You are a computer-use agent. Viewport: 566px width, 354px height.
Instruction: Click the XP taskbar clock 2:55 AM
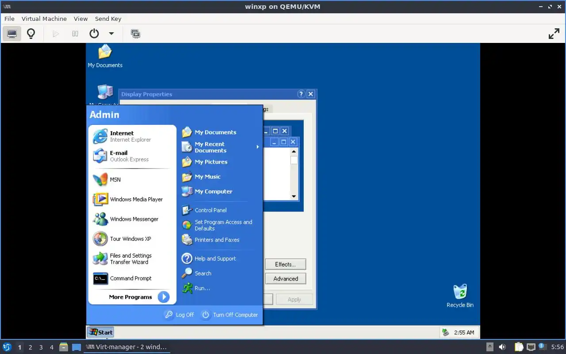464,332
